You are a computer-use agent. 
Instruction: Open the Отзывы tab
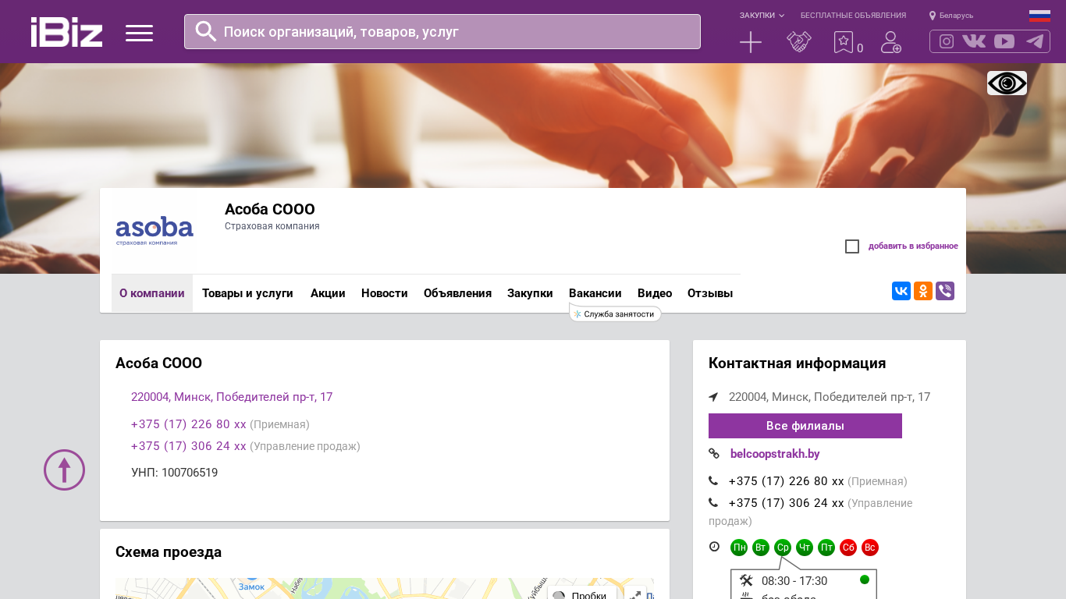(710, 293)
